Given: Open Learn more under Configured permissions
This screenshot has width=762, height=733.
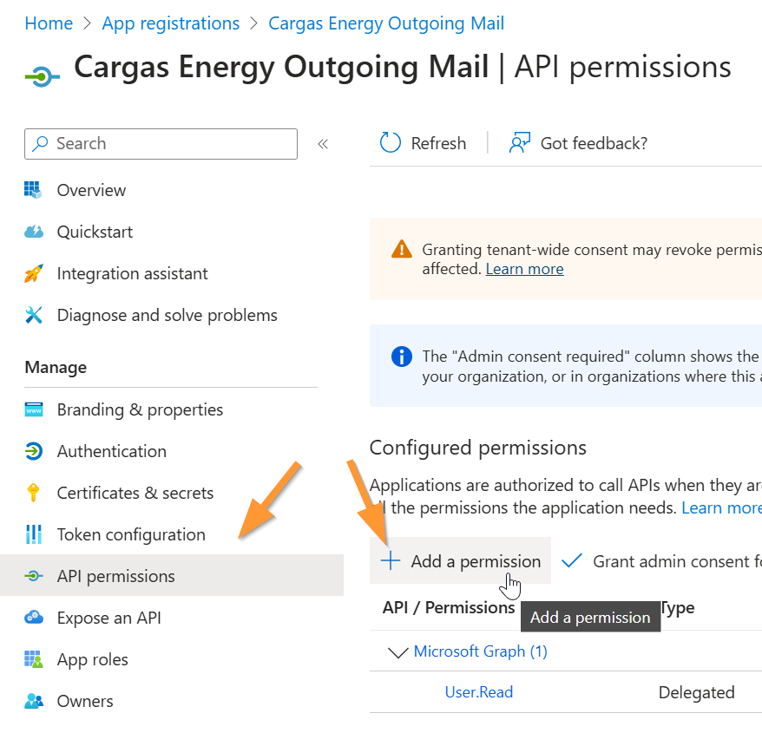Looking at the screenshot, I should click(x=722, y=507).
